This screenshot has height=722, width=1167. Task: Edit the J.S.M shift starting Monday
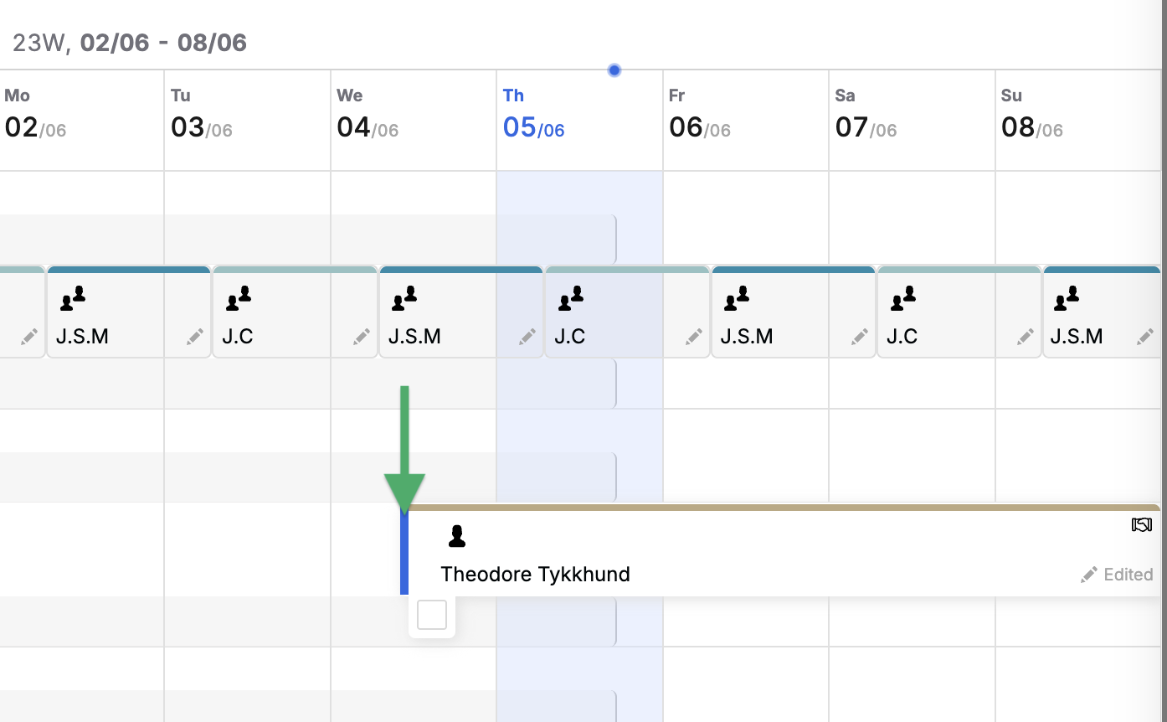click(x=195, y=337)
